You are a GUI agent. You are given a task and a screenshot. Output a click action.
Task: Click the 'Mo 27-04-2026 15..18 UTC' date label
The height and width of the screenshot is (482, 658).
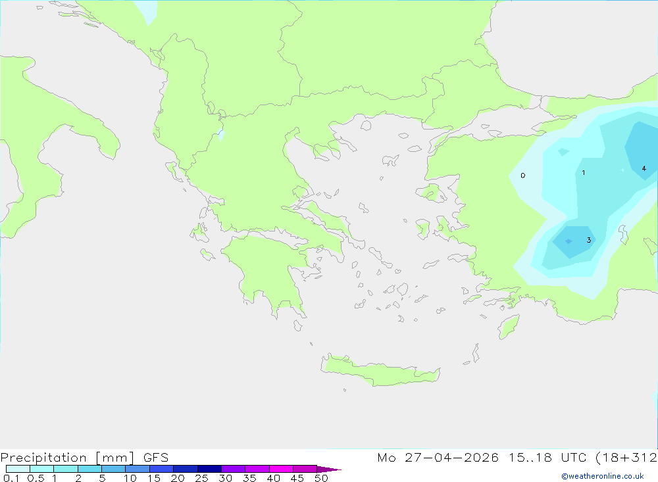[482, 457]
